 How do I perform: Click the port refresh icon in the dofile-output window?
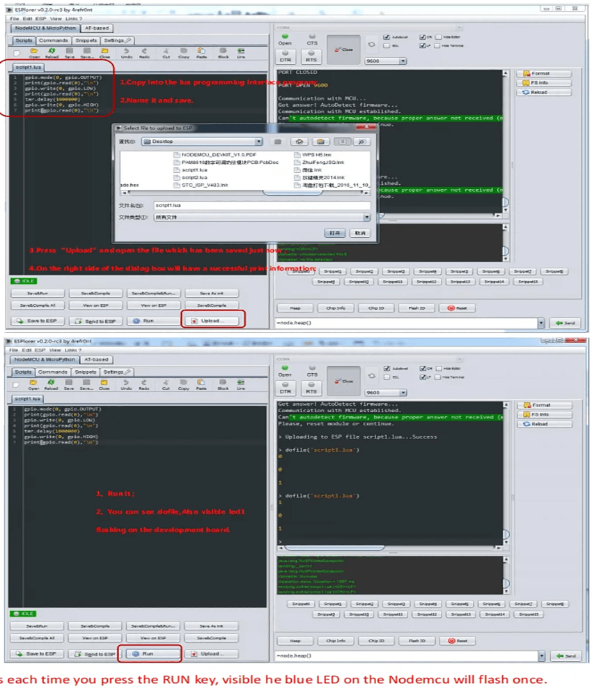click(372, 376)
